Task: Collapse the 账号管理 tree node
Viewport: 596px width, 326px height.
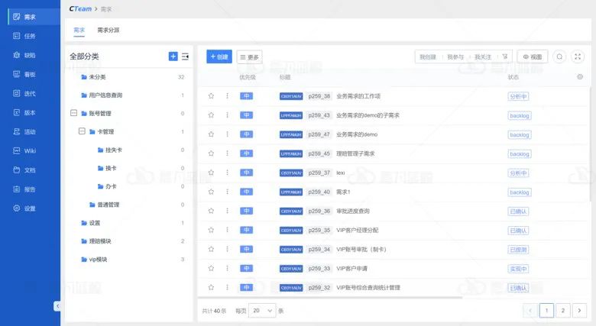Action: coord(74,113)
